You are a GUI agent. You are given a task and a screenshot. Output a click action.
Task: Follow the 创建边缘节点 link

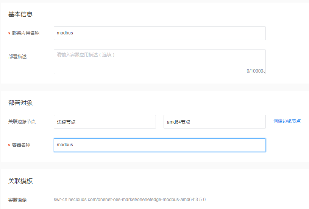click(x=287, y=121)
